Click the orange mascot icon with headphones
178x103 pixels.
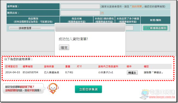(x=53, y=88)
